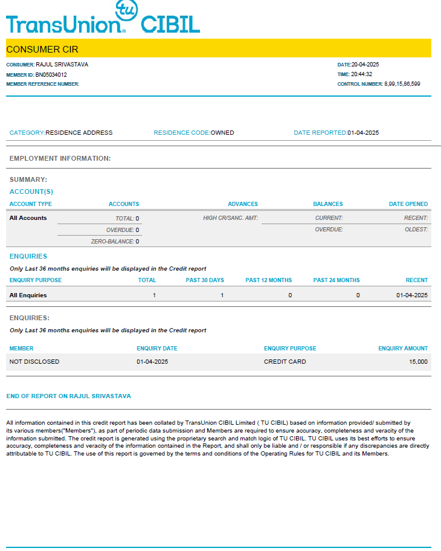Click the ACCOUNT TYPE column header

pos(31,204)
